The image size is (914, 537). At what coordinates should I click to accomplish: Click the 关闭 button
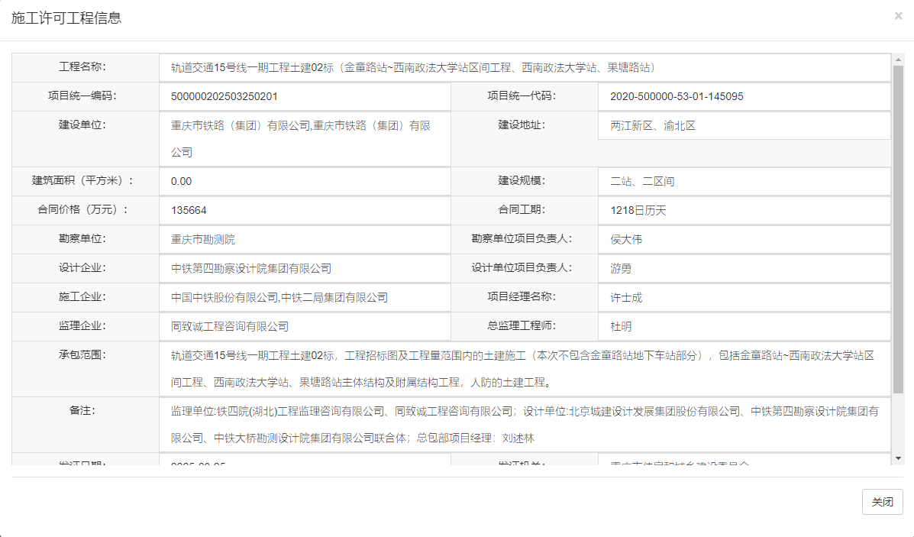882,502
